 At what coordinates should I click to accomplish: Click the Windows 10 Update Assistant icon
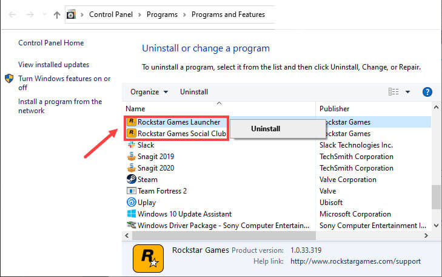(x=132, y=213)
